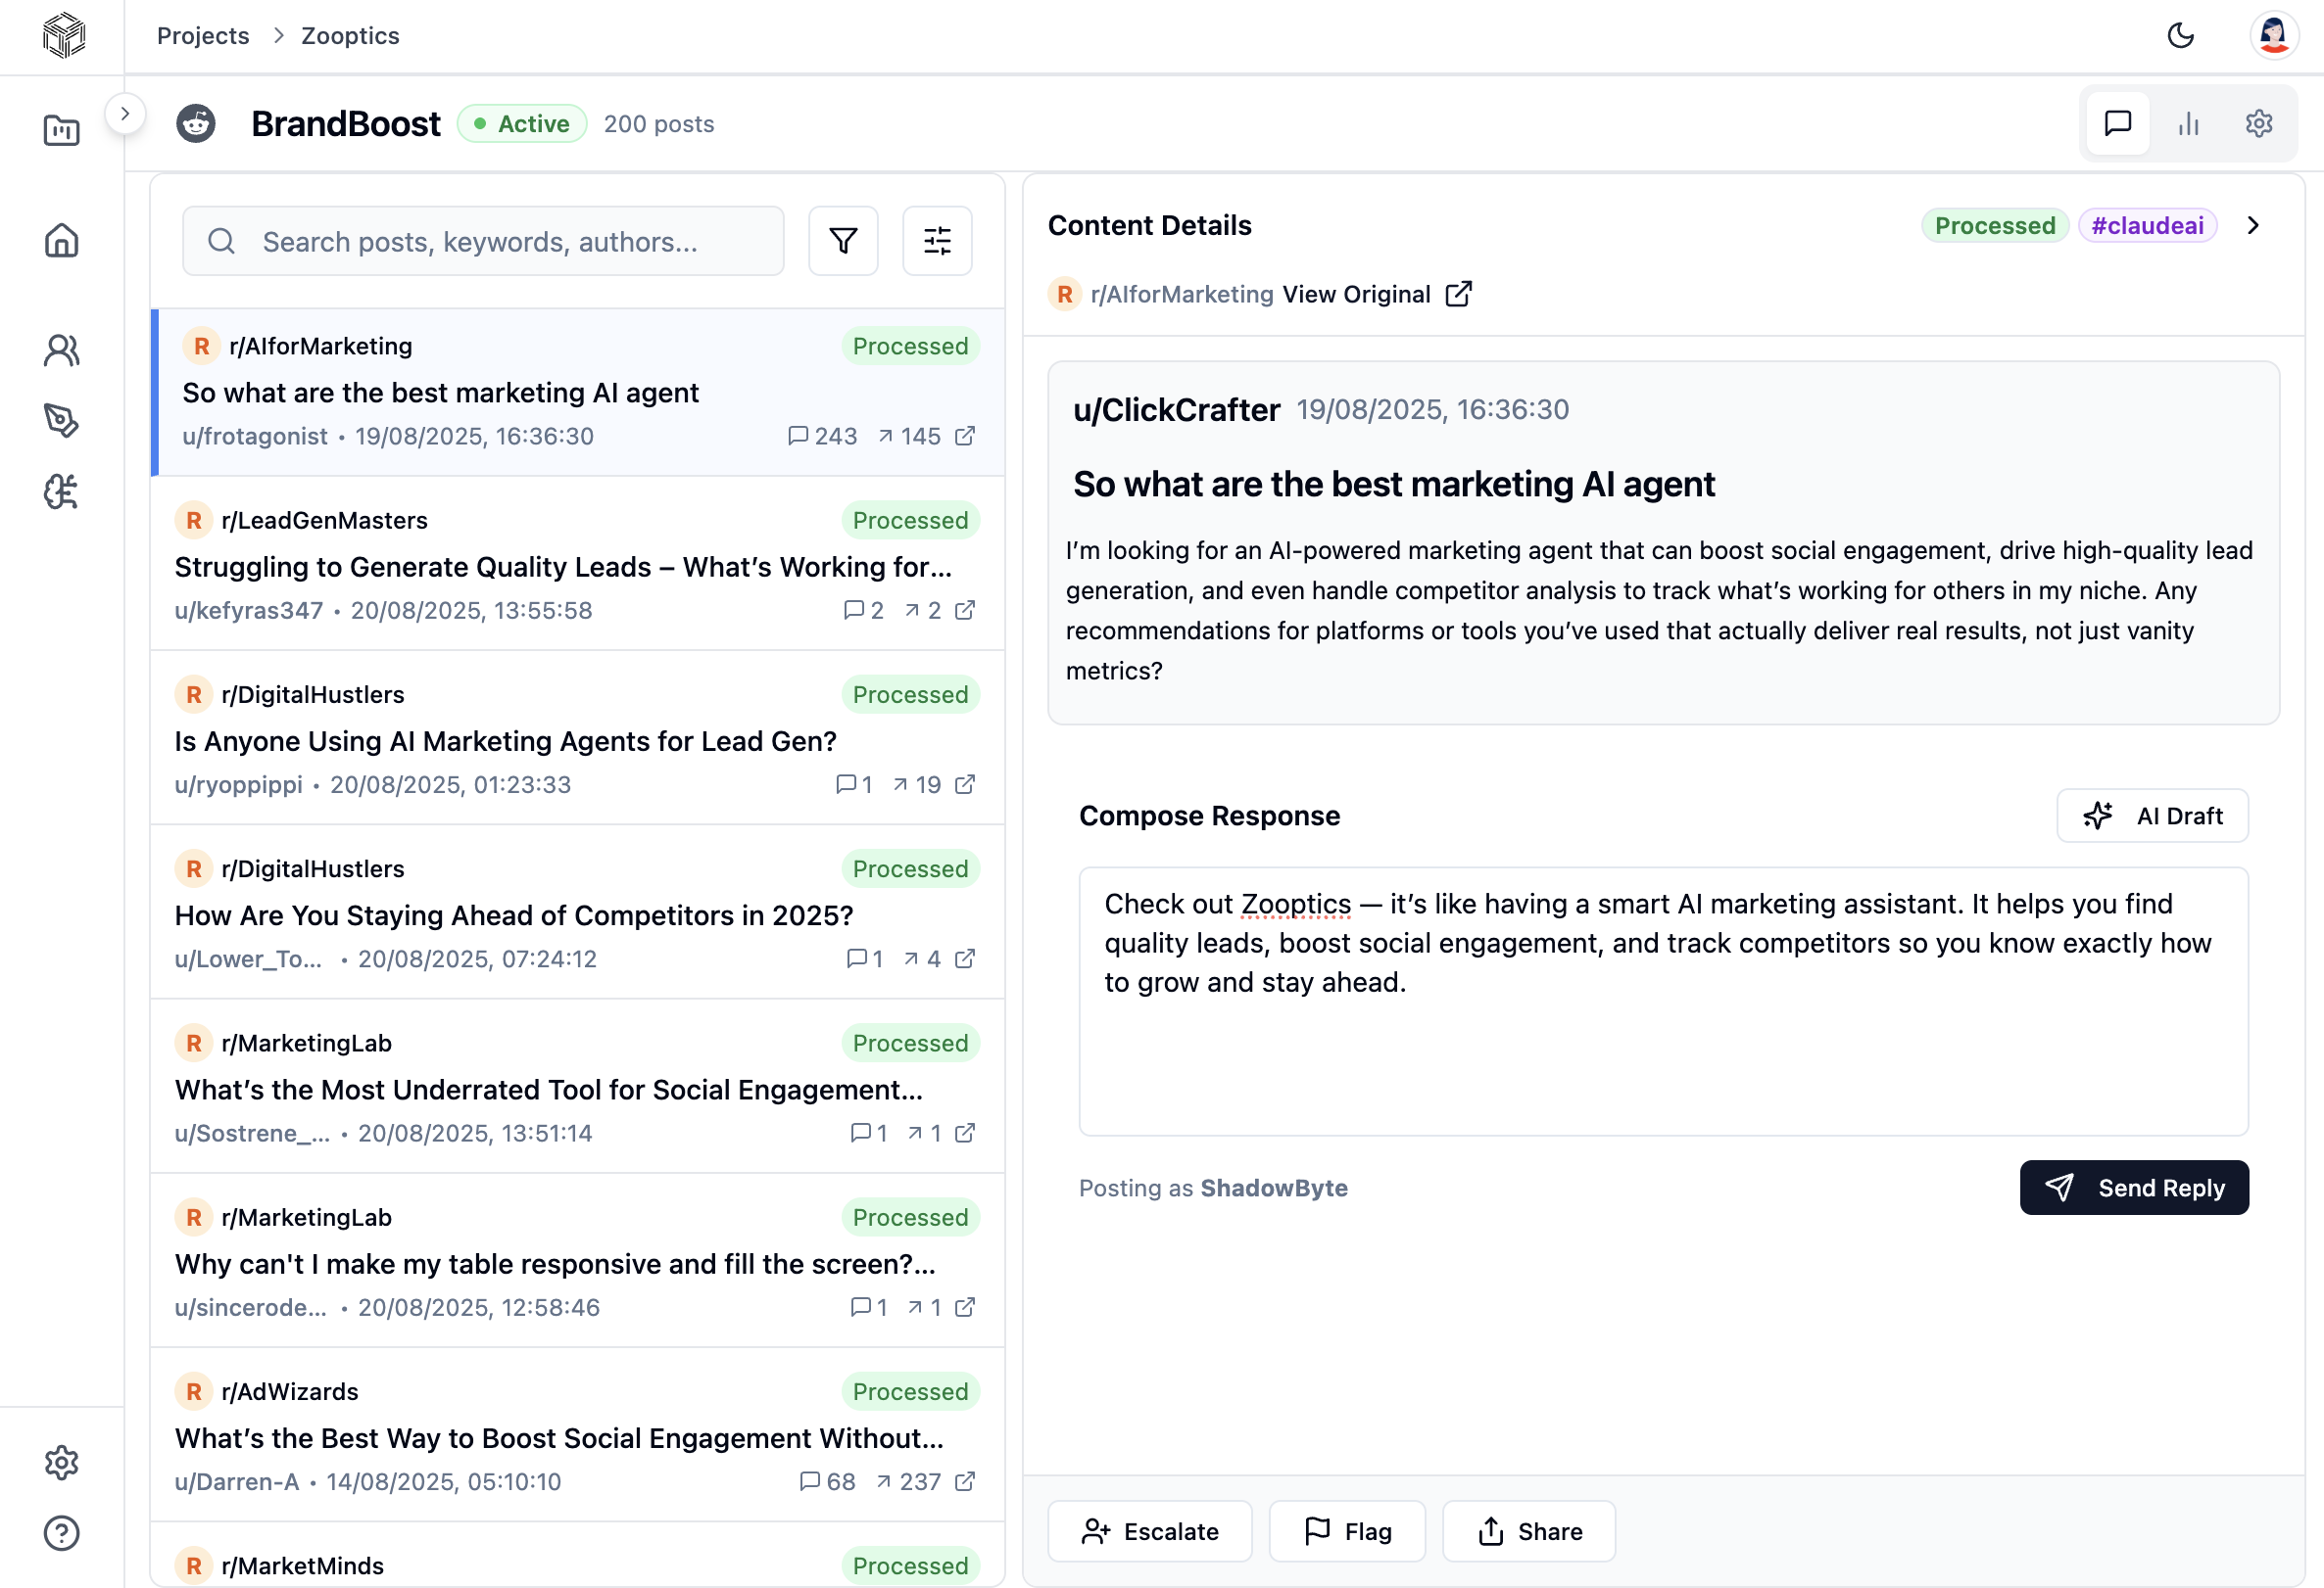Open the Projects breadcrumb item
2324x1588 pixels.
coord(203,35)
